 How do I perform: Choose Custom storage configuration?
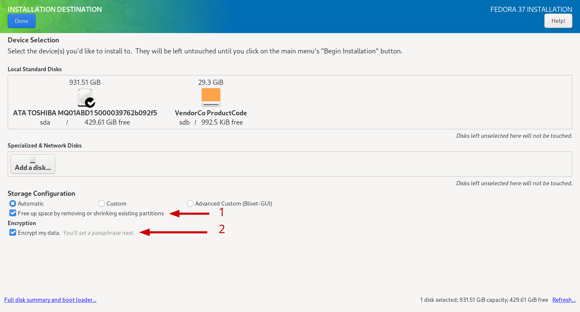click(x=101, y=203)
